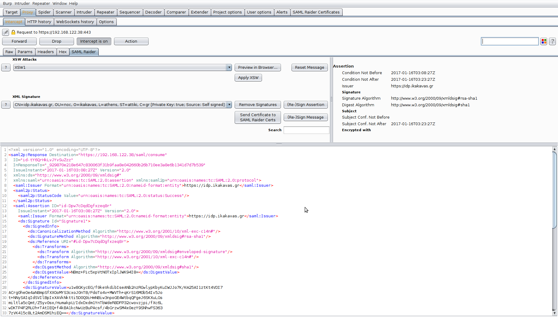Open the Window menu
This screenshot has width=558, height=317.
(60, 3)
